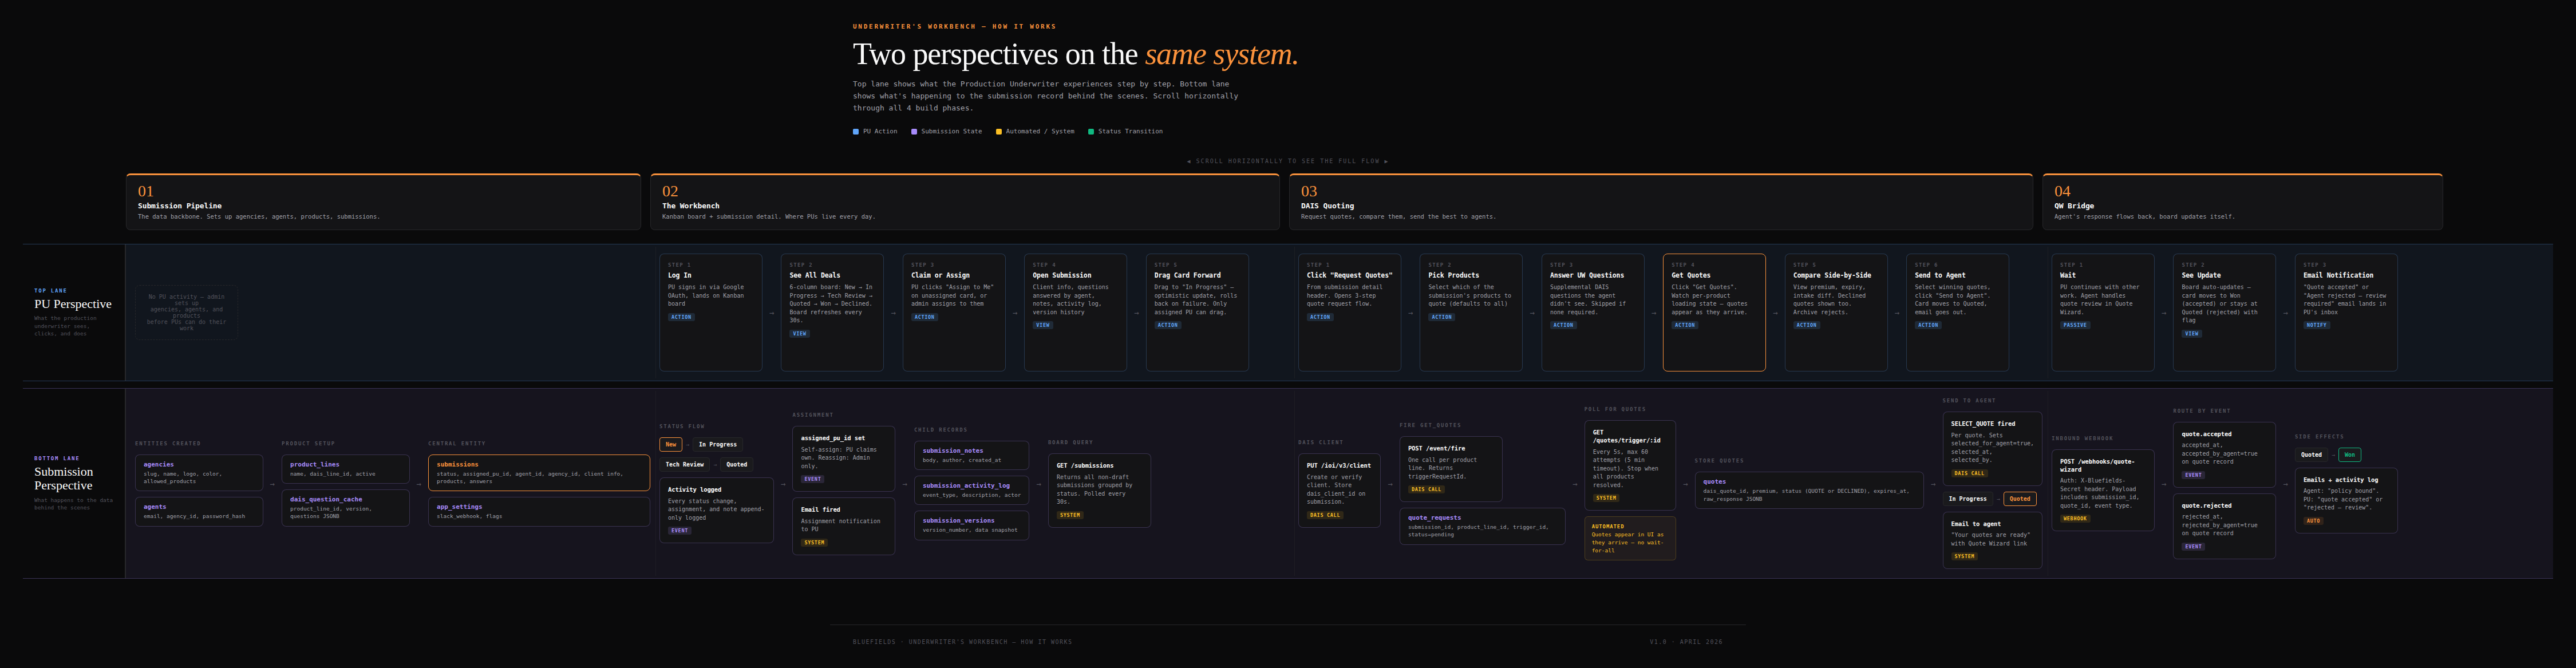Click the orange New status chip

point(671,445)
